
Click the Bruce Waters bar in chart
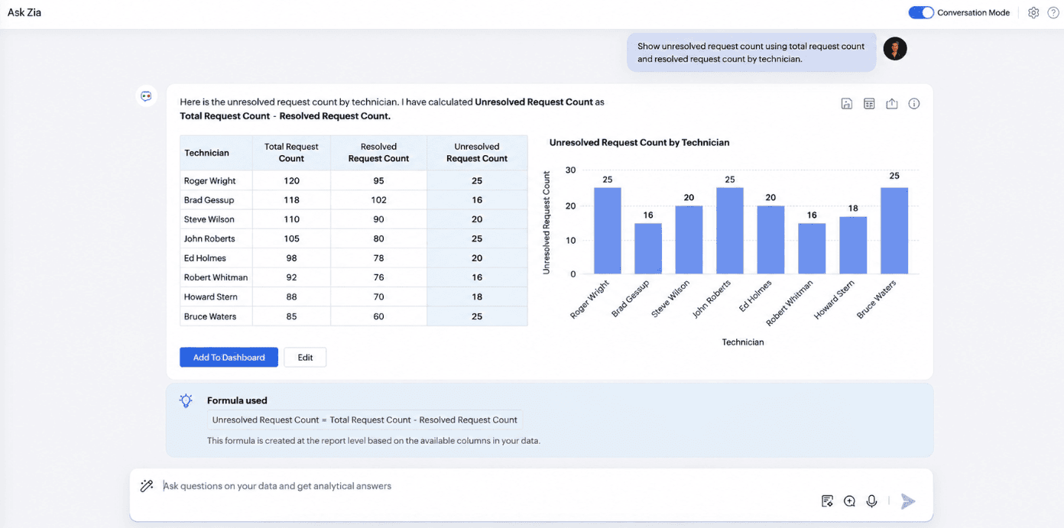point(894,231)
